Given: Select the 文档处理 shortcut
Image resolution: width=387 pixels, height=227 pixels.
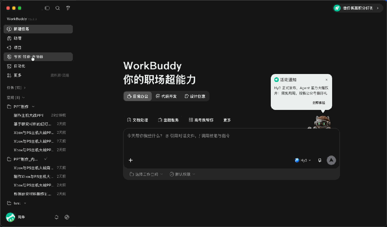Looking at the screenshot, I should coord(137,120).
